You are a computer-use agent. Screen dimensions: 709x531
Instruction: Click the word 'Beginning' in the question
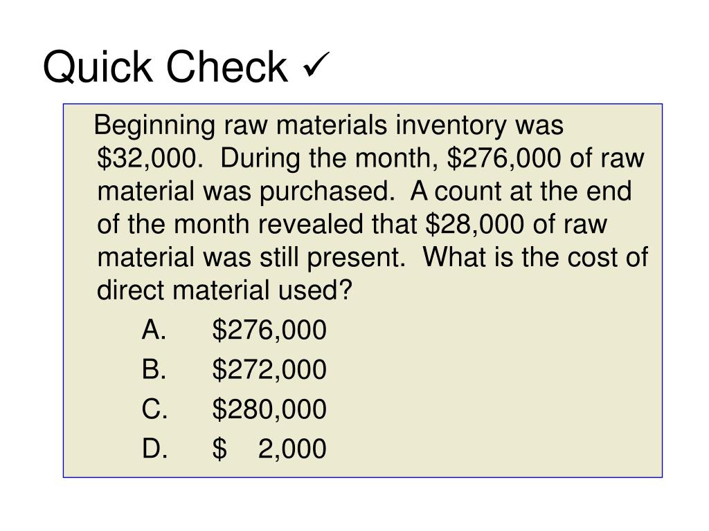(154, 127)
